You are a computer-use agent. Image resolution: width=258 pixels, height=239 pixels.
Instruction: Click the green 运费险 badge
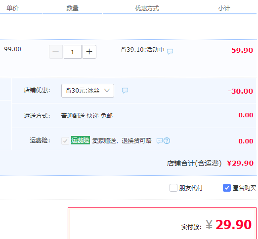[81, 140]
